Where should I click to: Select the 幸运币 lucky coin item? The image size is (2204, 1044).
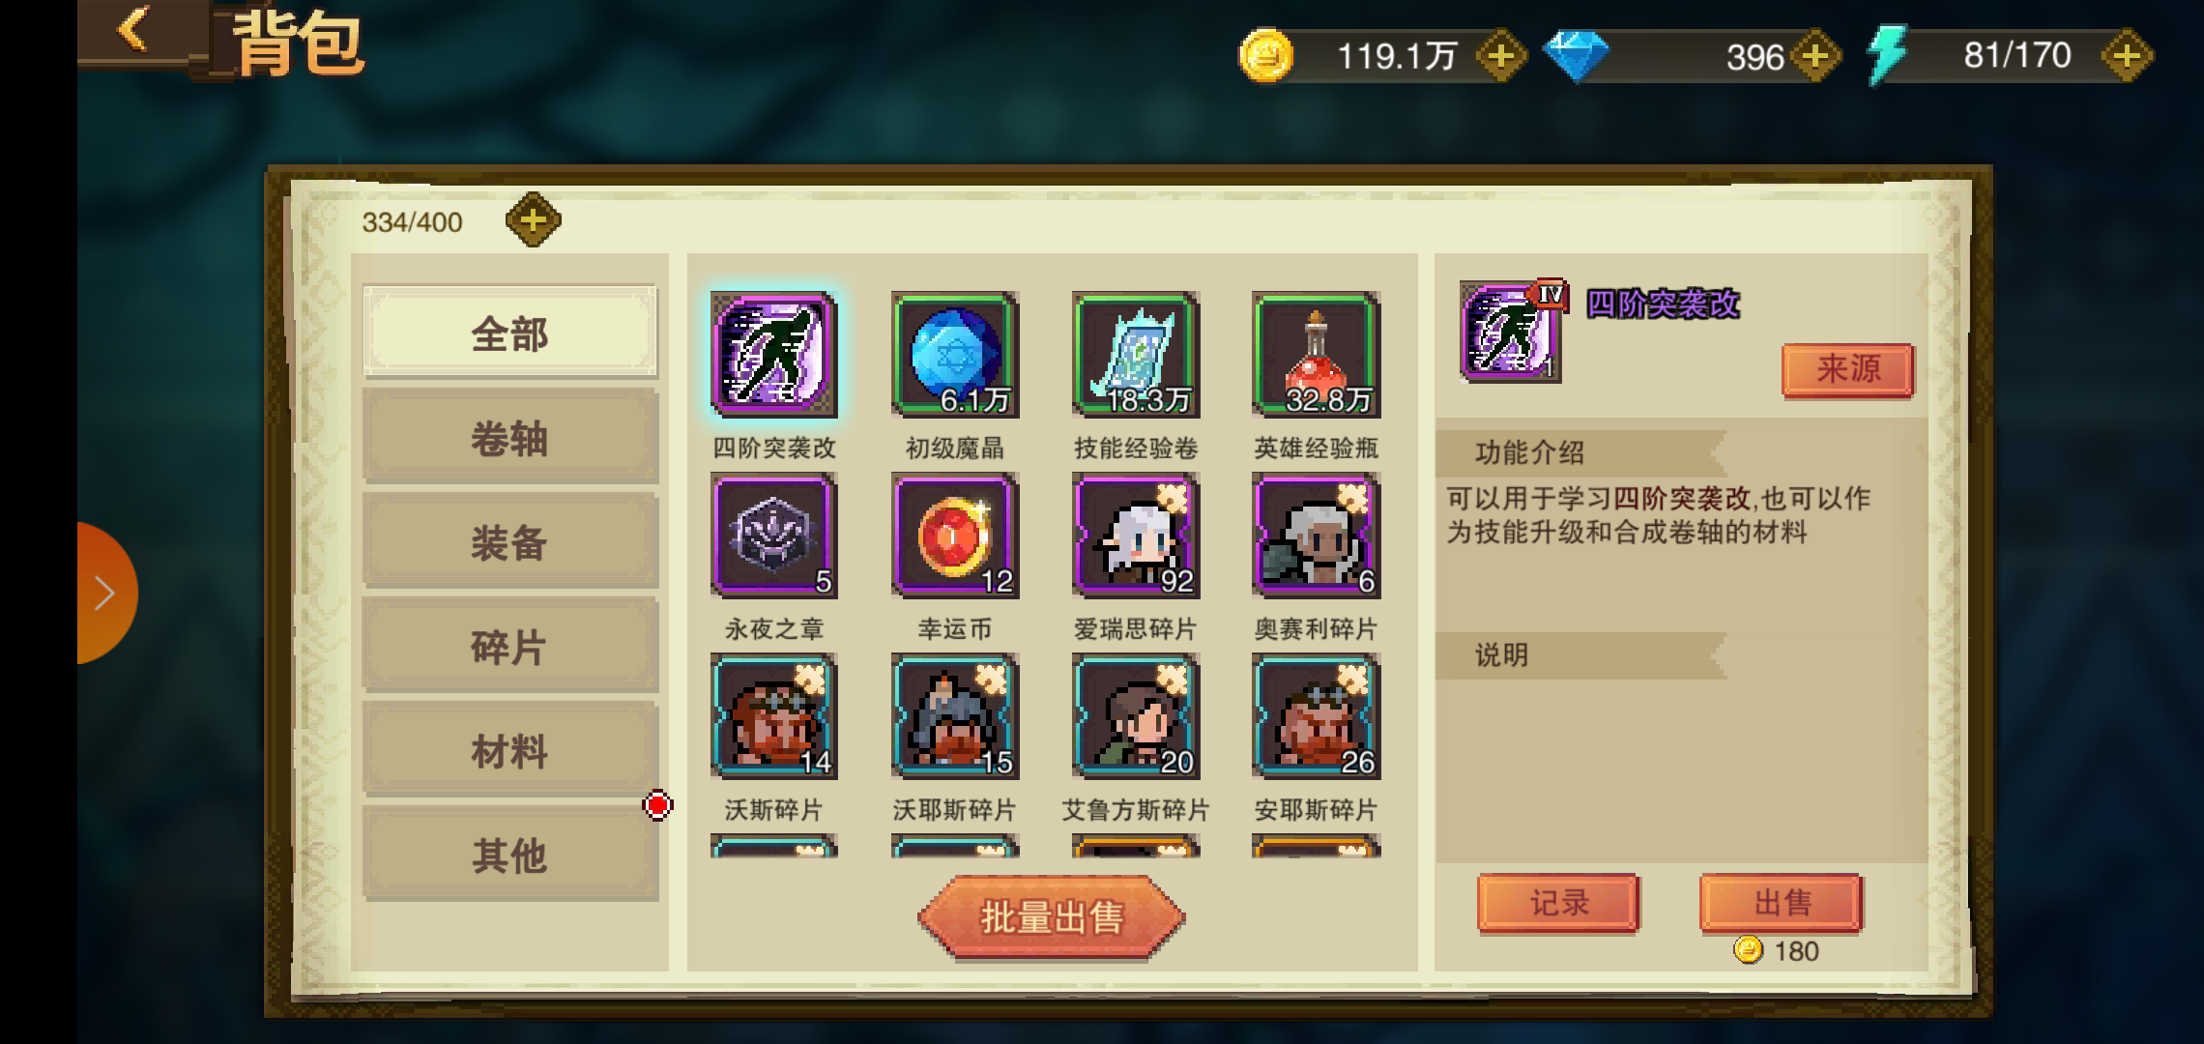pyautogui.click(x=955, y=536)
